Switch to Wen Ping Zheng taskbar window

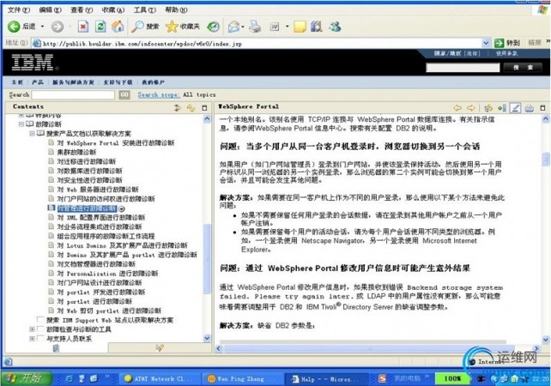(x=243, y=378)
